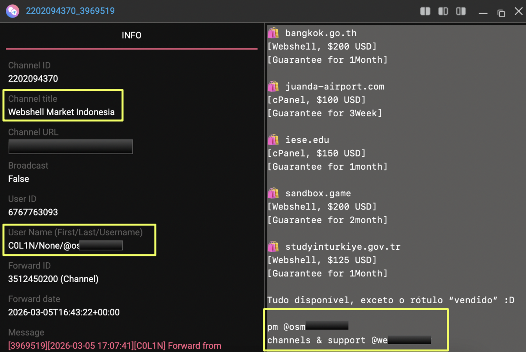Select the User ID value 6767763093
Screen dimensions: 526x352
pyautogui.click(x=33, y=212)
